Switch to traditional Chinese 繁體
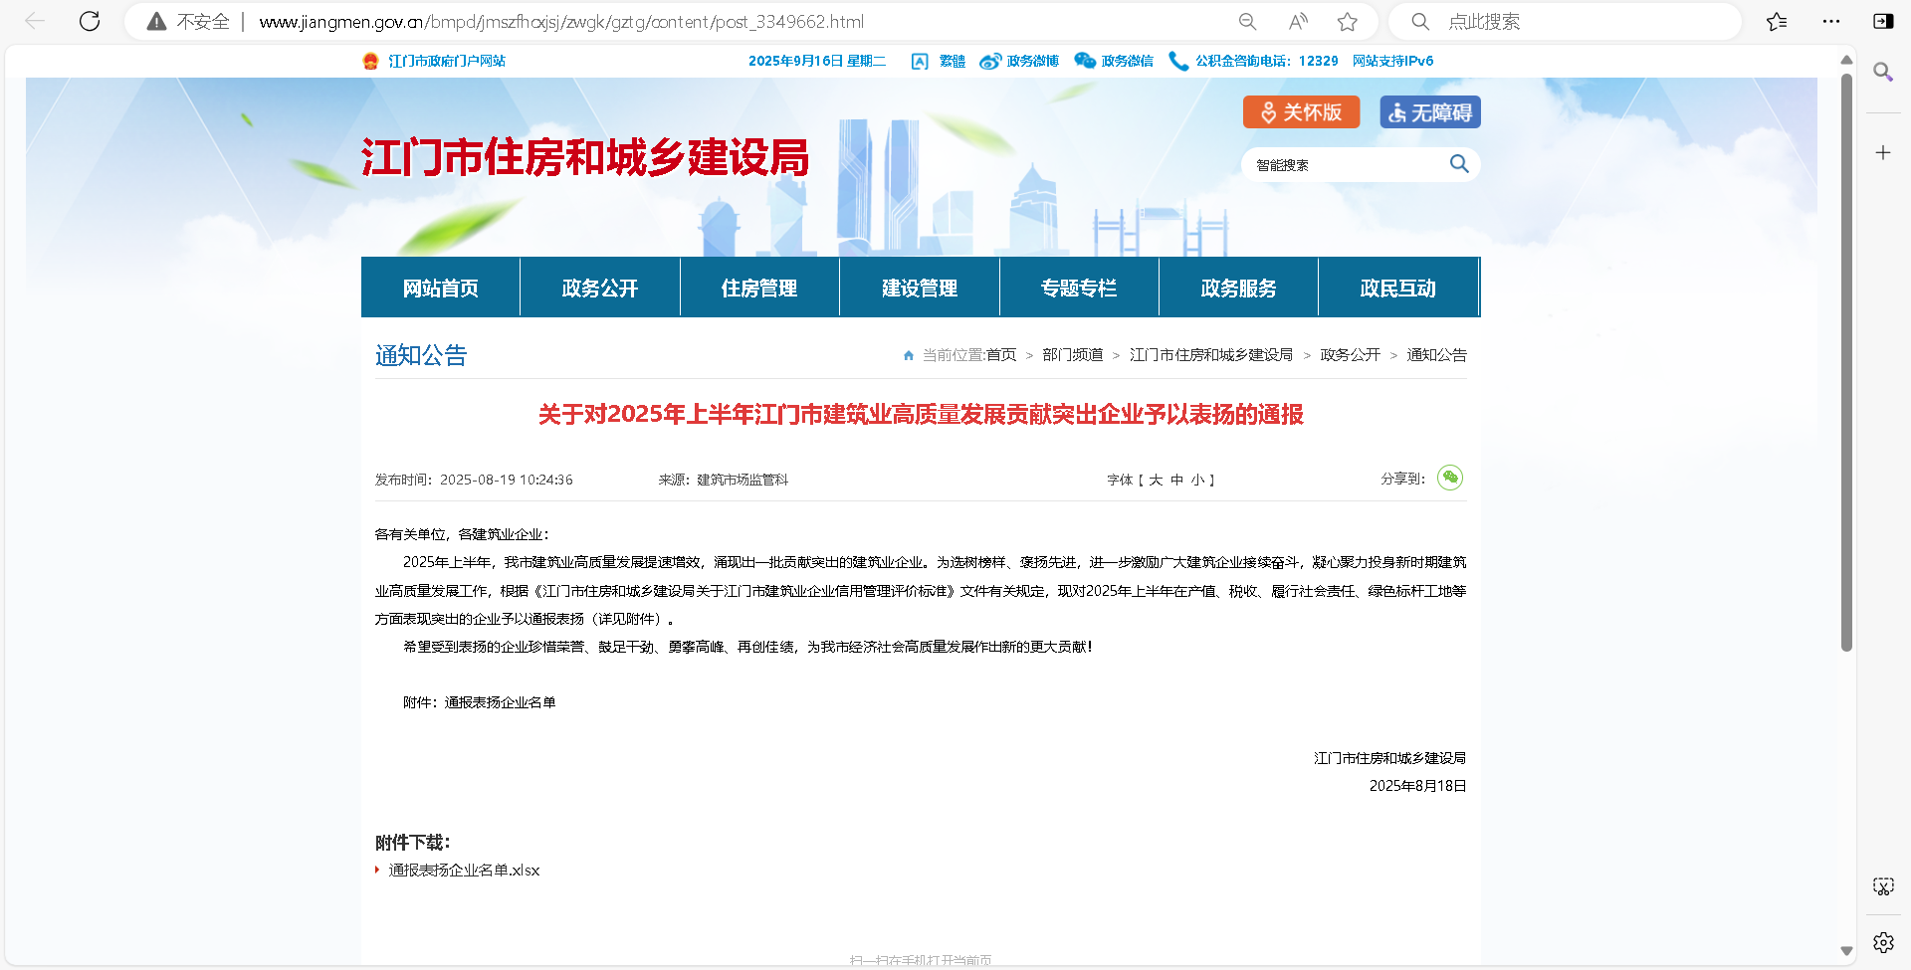1911x970 pixels. point(952,61)
